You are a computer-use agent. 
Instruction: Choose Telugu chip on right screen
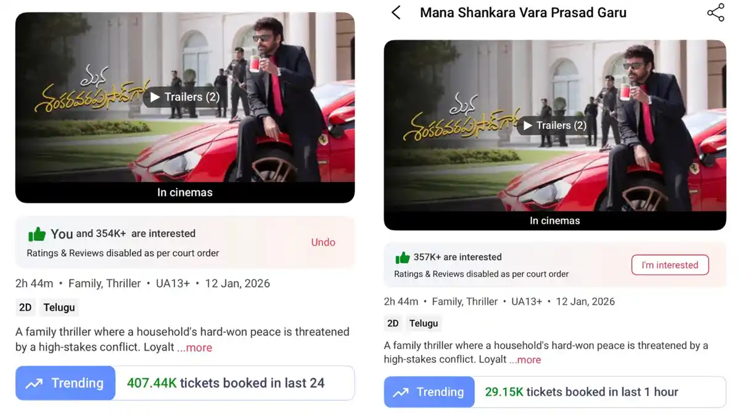(424, 323)
